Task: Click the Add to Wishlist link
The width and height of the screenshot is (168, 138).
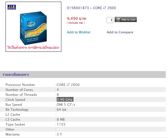Action: point(78,32)
